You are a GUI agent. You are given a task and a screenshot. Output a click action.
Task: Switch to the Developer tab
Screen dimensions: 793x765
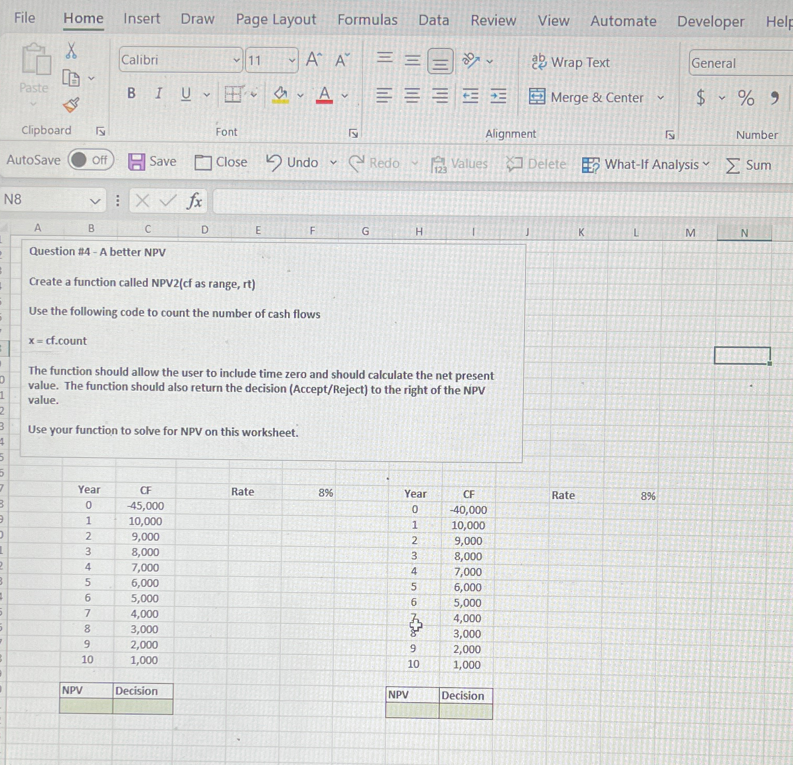[710, 22]
